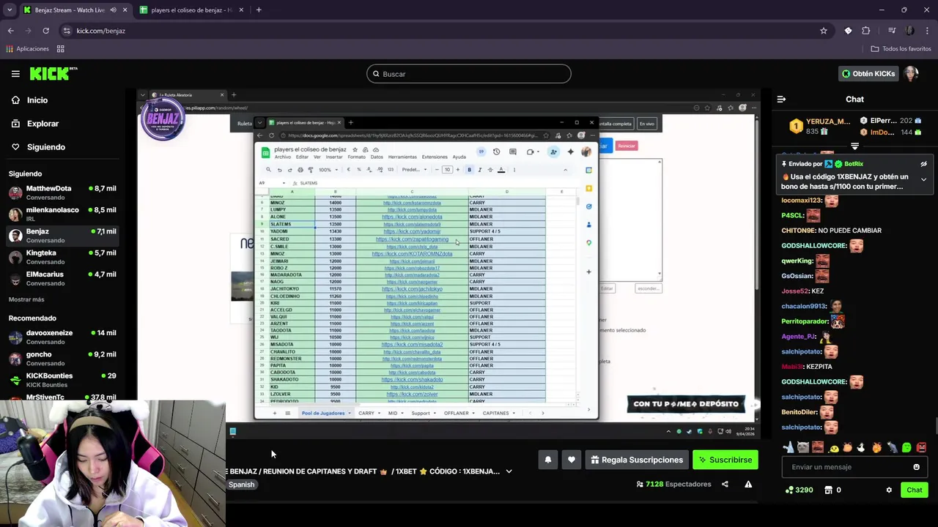The height and width of the screenshot is (527, 938).
Task: Share the stream
Action: (725, 484)
